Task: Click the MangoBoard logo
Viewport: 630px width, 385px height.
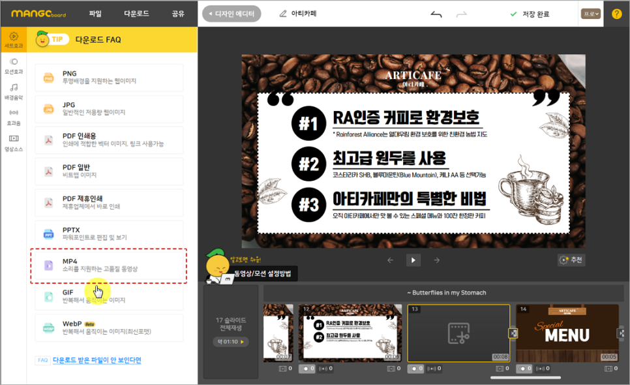Action: [38, 14]
